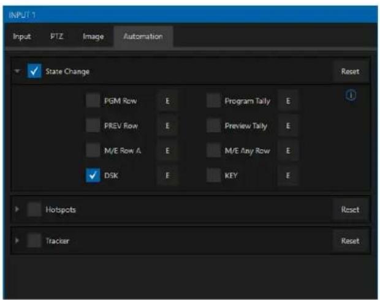Click the Hotspots label
This screenshot has width=380, height=300.
coord(61,209)
